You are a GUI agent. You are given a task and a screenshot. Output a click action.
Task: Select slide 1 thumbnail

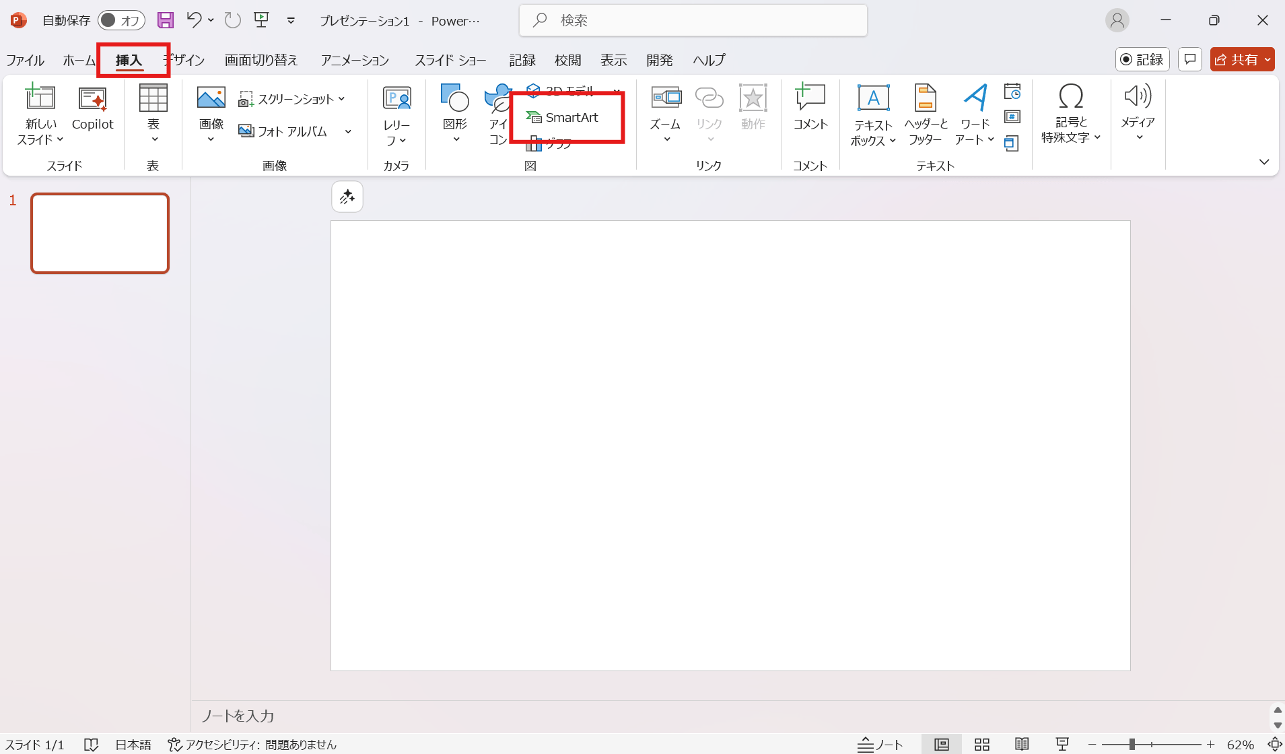tap(100, 233)
